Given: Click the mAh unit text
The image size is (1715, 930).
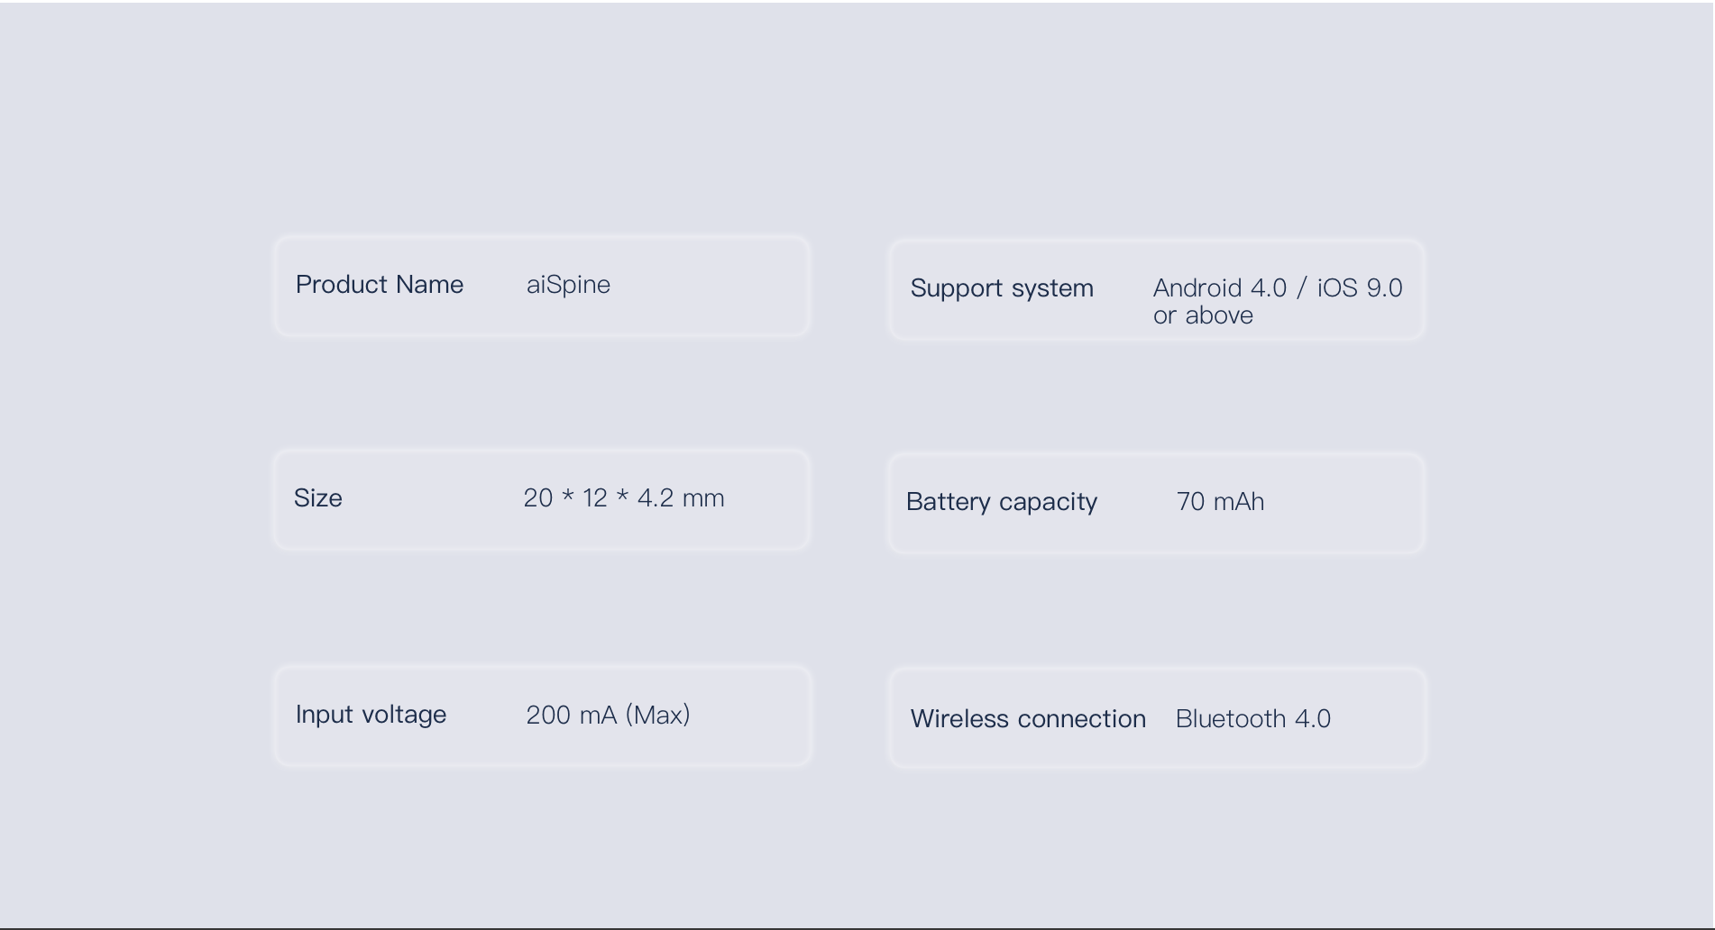Looking at the screenshot, I should tap(1239, 502).
